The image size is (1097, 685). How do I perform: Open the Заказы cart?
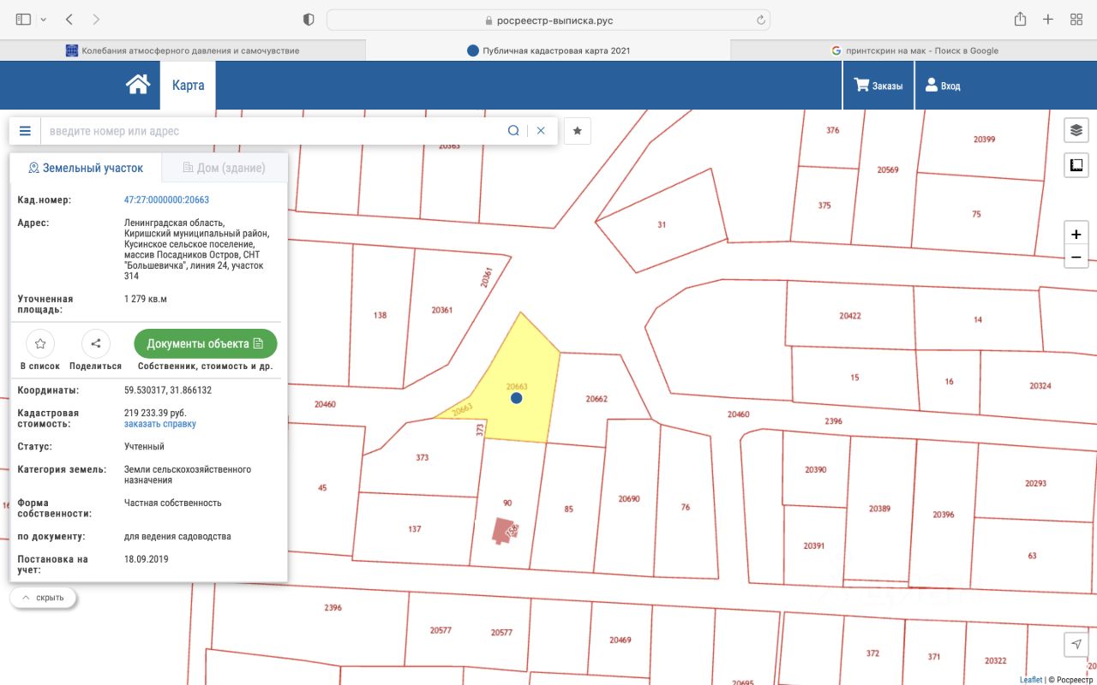pos(878,86)
